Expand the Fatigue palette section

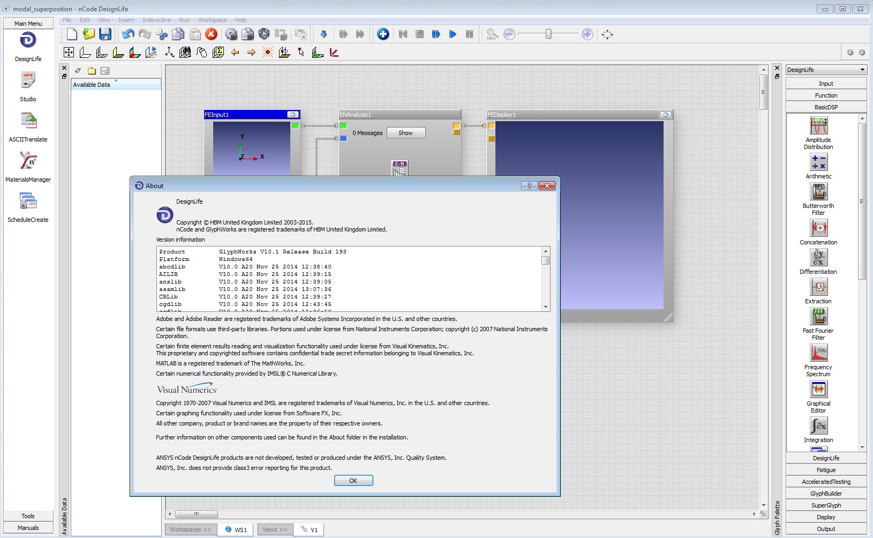pyautogui.click(x=826, y=470)
